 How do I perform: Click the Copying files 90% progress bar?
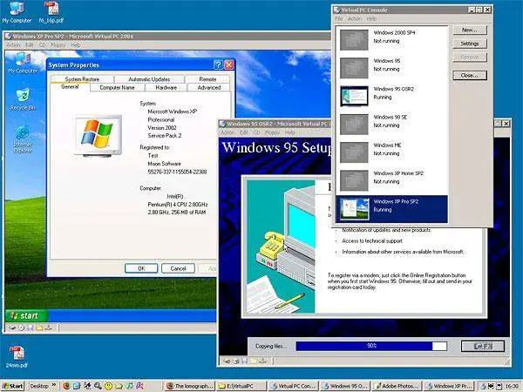coord(371,346)
